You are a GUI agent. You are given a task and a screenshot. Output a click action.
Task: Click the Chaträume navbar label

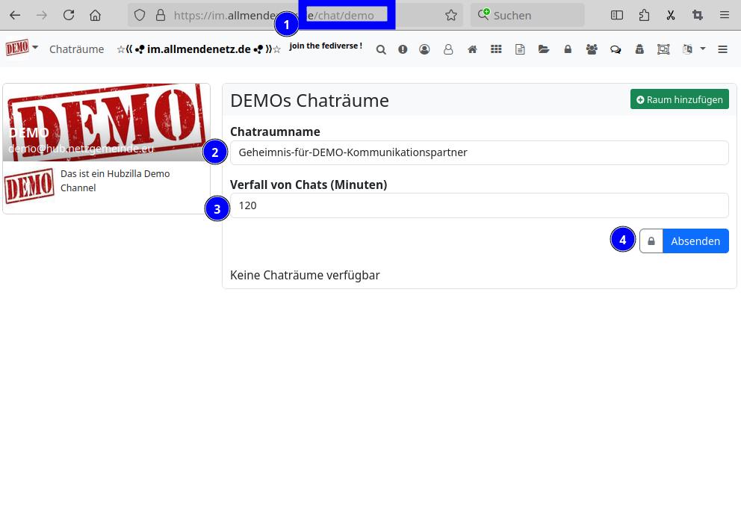click(x=76, y=49)
